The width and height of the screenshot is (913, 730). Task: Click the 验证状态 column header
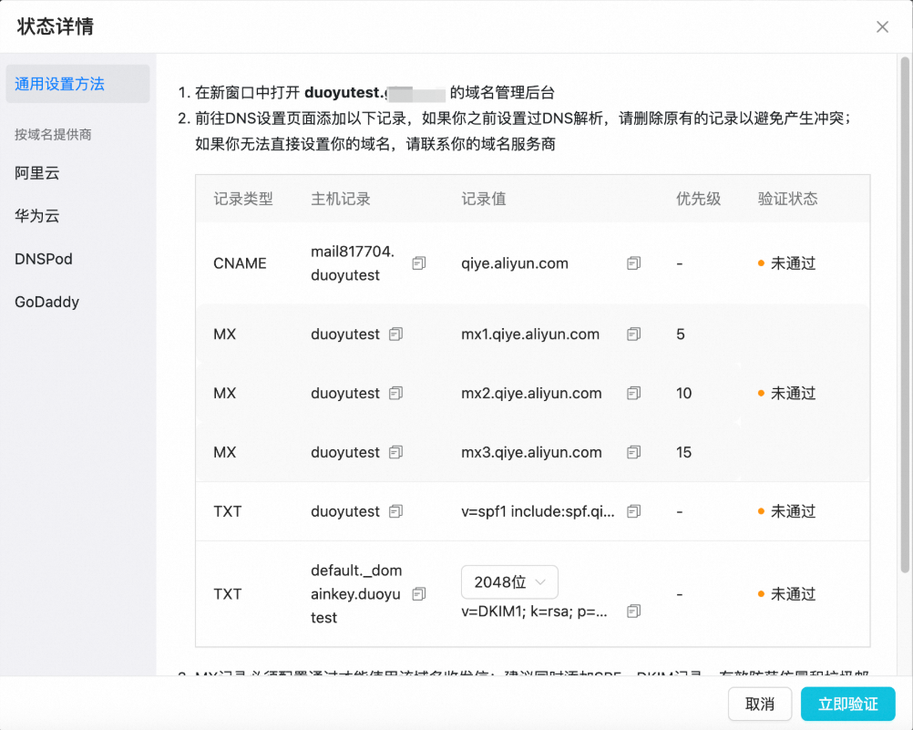pos(787,199)
